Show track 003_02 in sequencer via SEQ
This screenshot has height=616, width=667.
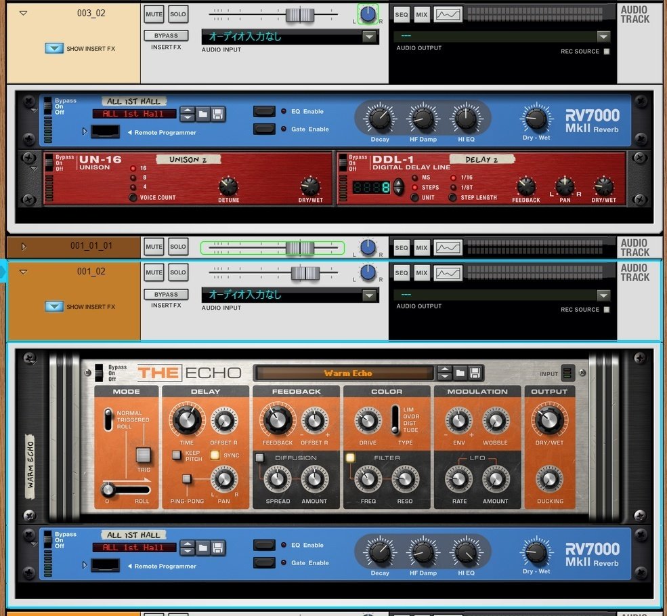402,14
